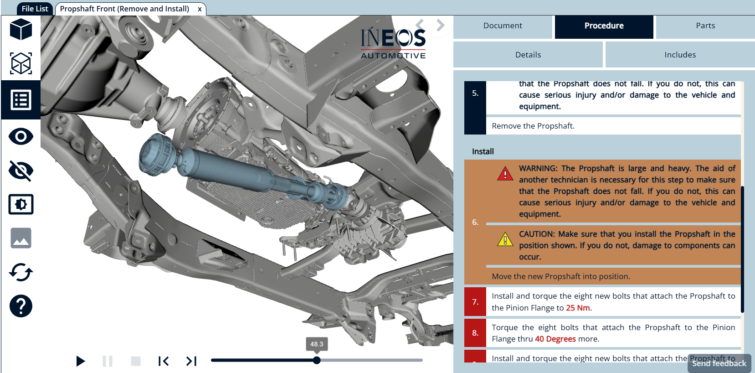Expand the Includes section

click(680, 55)
